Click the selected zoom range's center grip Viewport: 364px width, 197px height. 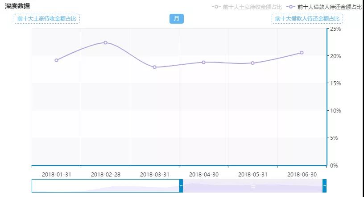pos(253,187)
